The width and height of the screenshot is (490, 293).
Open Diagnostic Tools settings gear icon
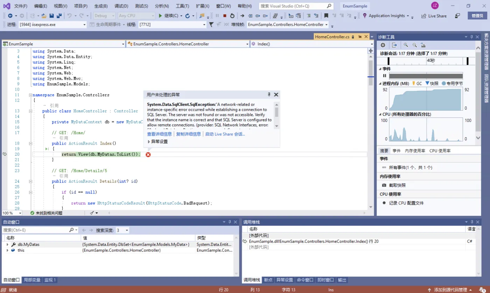[x=383, y=45]
